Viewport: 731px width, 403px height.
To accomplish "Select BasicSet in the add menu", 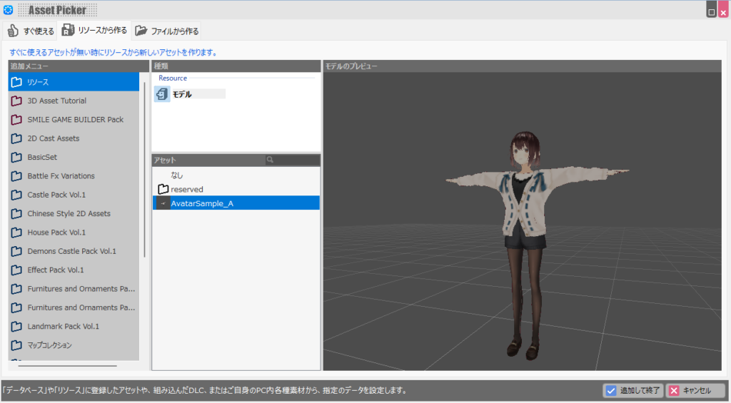I will [43, 157].
